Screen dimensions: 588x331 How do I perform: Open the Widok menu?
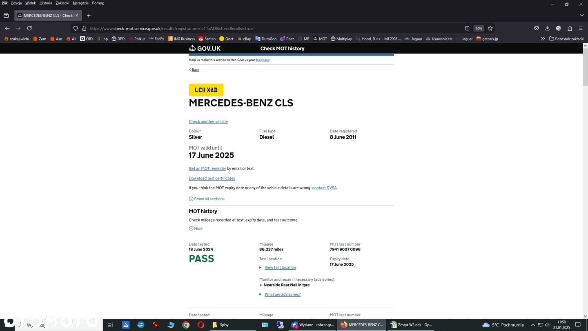[31, 3]
